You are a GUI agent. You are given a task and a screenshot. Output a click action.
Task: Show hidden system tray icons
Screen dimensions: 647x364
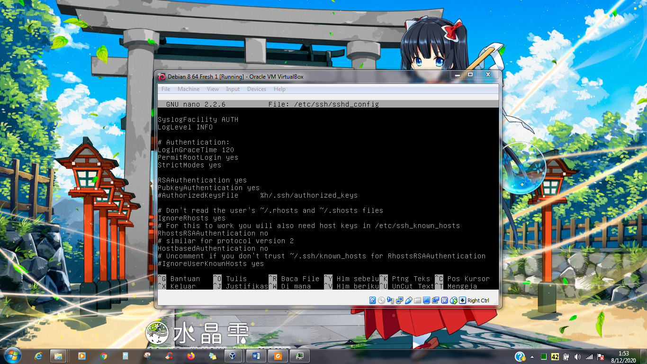click(532, 357)
